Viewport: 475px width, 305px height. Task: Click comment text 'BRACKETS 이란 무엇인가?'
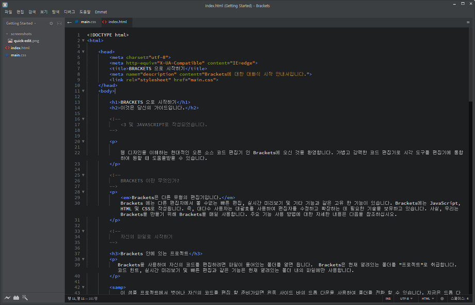[x=150, y=181]
